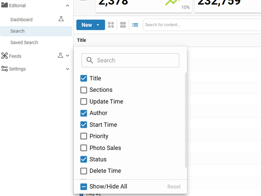Click the grid view icon

pyautogui.click(x=111, y=25)
